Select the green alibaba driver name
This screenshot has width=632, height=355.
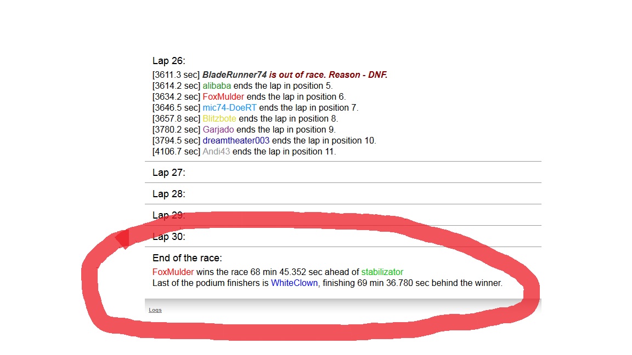click(217, 85)
